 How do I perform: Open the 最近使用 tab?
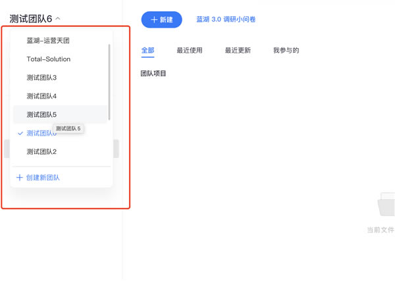[190, 51]
